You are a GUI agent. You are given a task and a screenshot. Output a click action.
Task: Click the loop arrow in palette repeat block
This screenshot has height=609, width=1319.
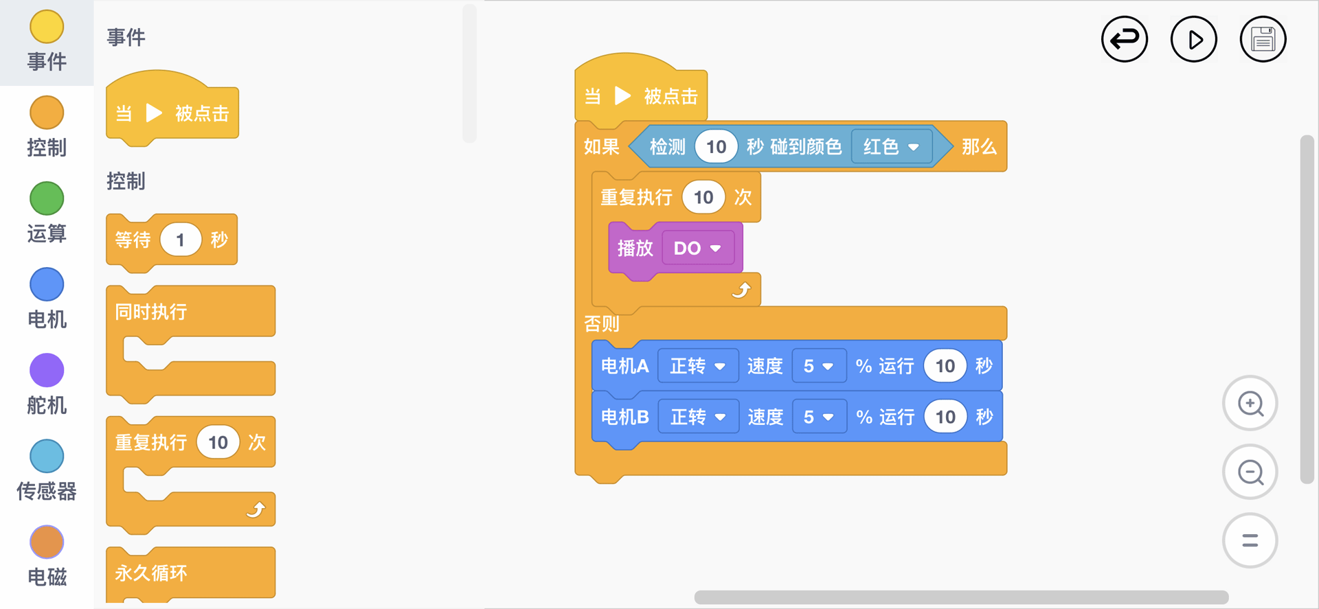coord(256,509)
